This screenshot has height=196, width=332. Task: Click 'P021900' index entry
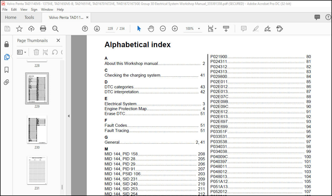point(261,57)
